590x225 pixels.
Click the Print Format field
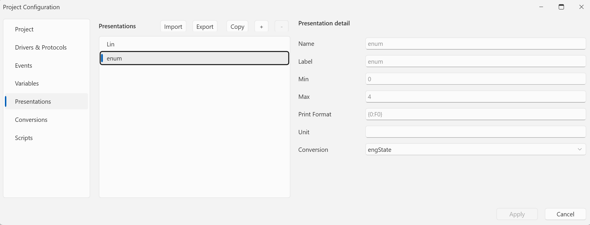[476, 114]
